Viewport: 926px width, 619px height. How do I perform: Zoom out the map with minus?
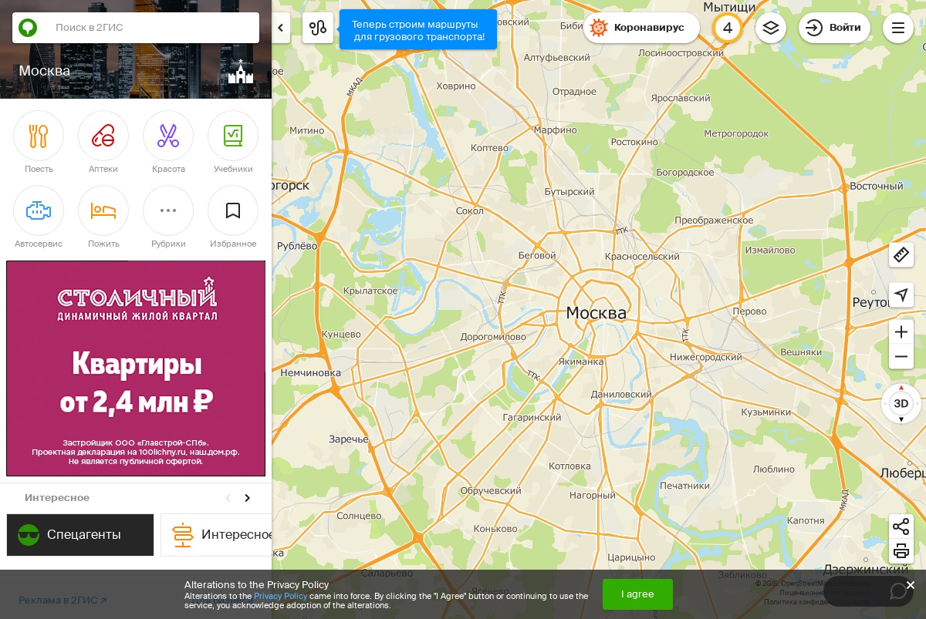pos(901,357)
